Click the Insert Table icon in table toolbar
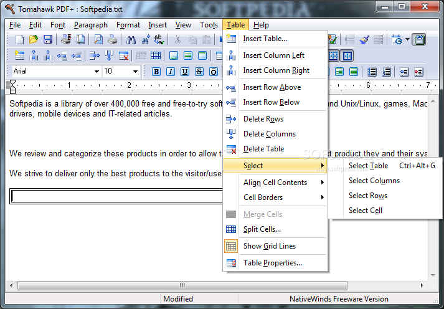Viewport: 444px width, 309px height. (19, 55)
